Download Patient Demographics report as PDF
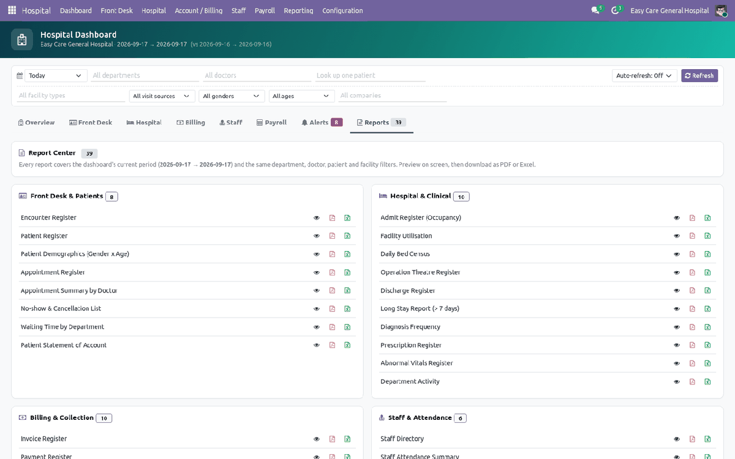 pyautogui.click(x=332, y=254)
